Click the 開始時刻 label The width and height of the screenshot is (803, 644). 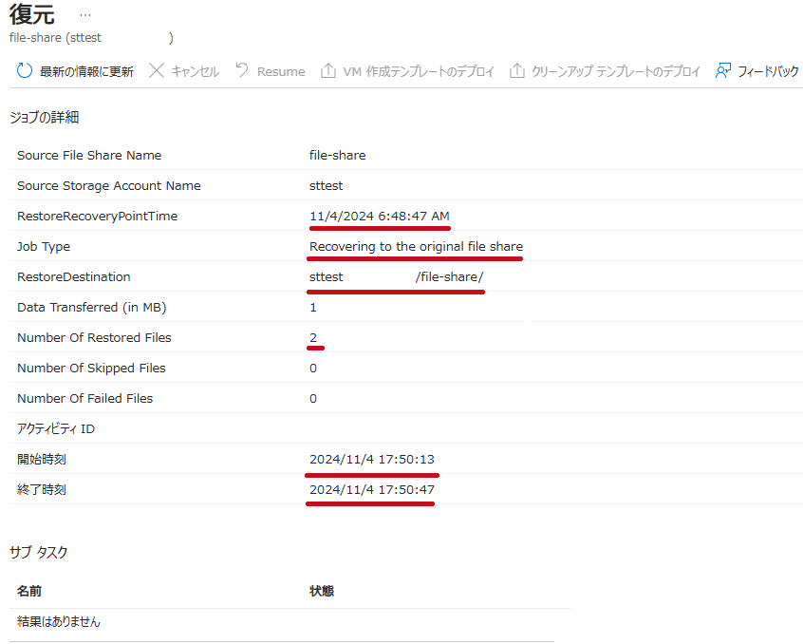pyautogui.click(x=42, y=459)
